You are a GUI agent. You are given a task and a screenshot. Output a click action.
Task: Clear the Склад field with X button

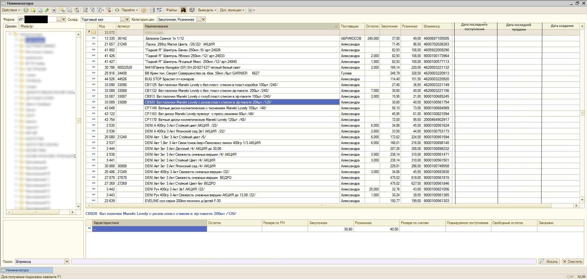(x=127, y=20)
